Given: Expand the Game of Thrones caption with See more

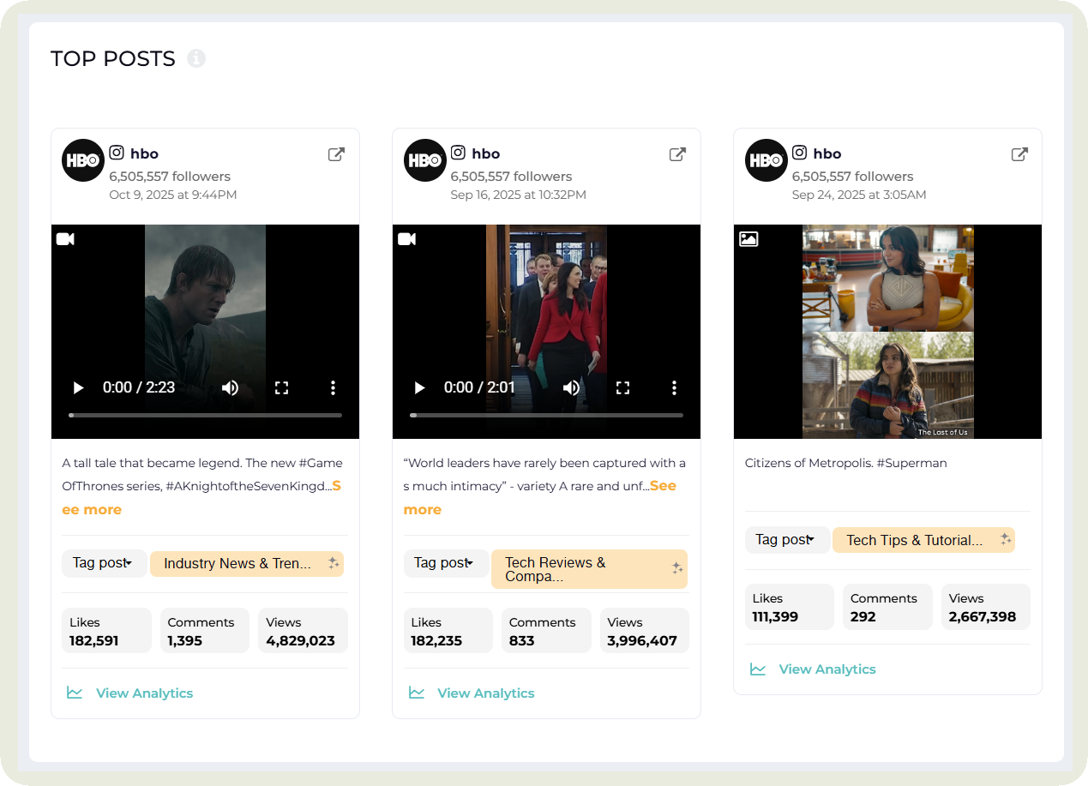Looking at the screenshot, I should (x=92, y=509).
